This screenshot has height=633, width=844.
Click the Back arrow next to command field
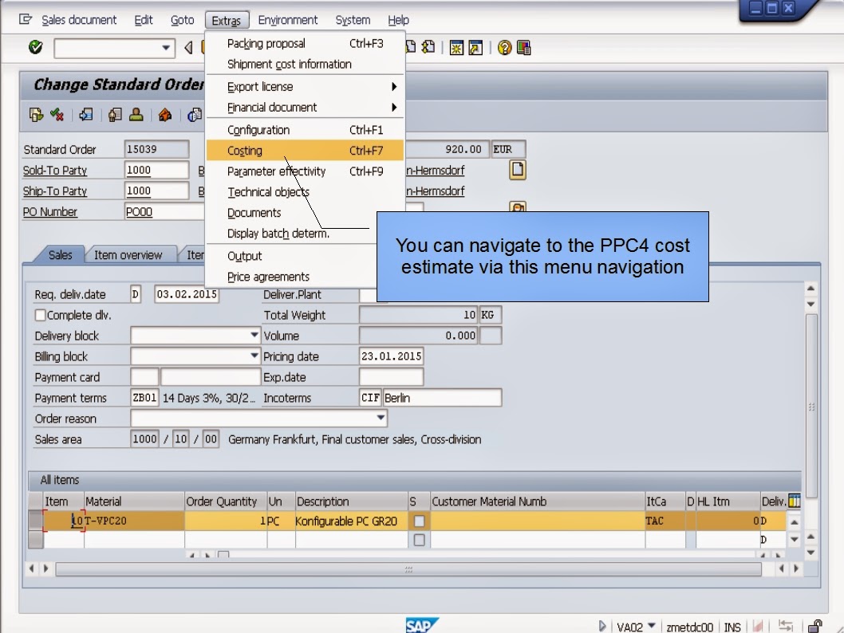(x=187, y=48)
